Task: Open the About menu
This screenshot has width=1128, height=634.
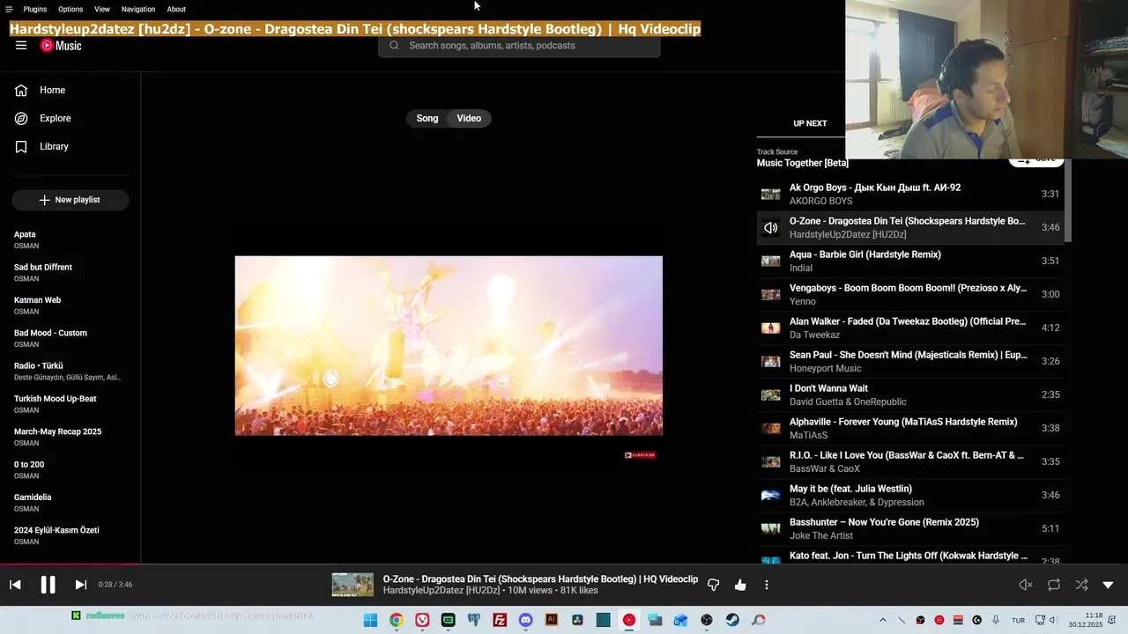Action: pos(176,9)
